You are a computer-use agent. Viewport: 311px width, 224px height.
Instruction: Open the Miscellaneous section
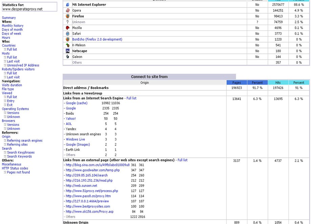tap(12, 164)
